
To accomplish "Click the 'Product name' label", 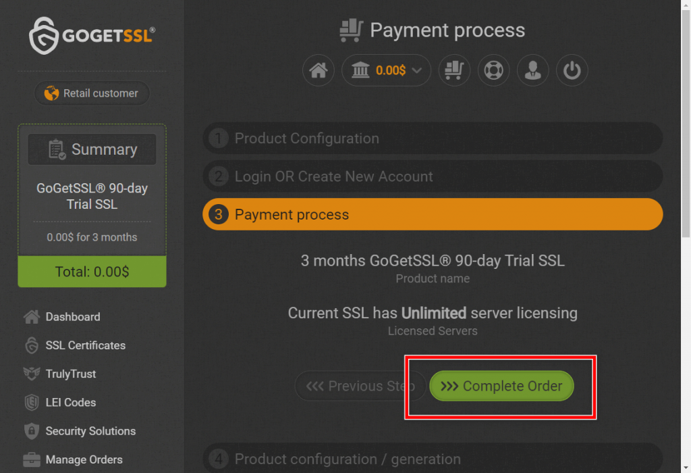I will pos(433,278).
